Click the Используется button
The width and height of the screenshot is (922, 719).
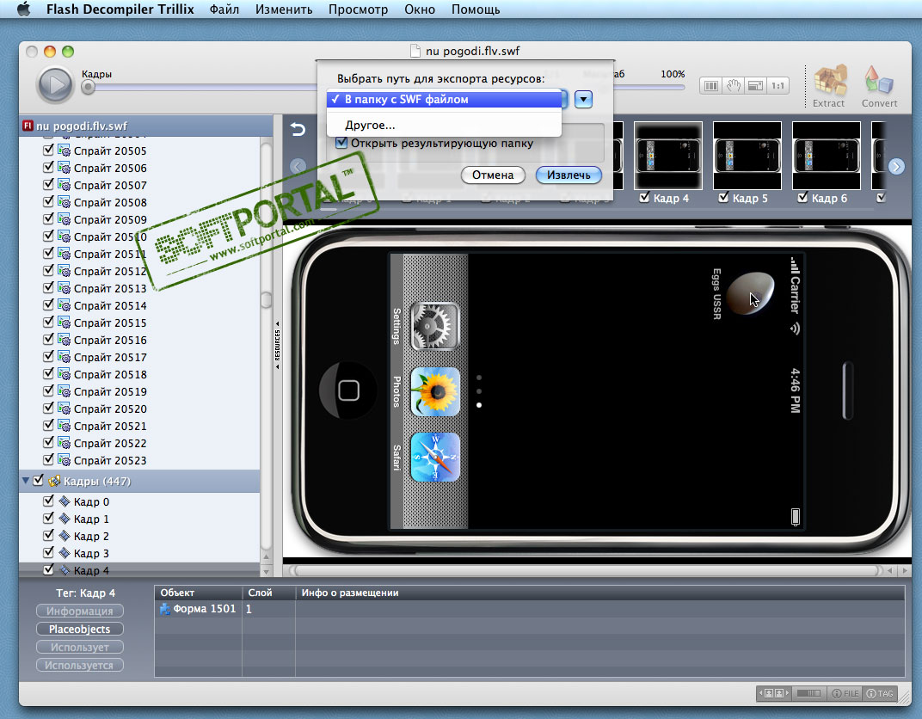coord(79,666)
